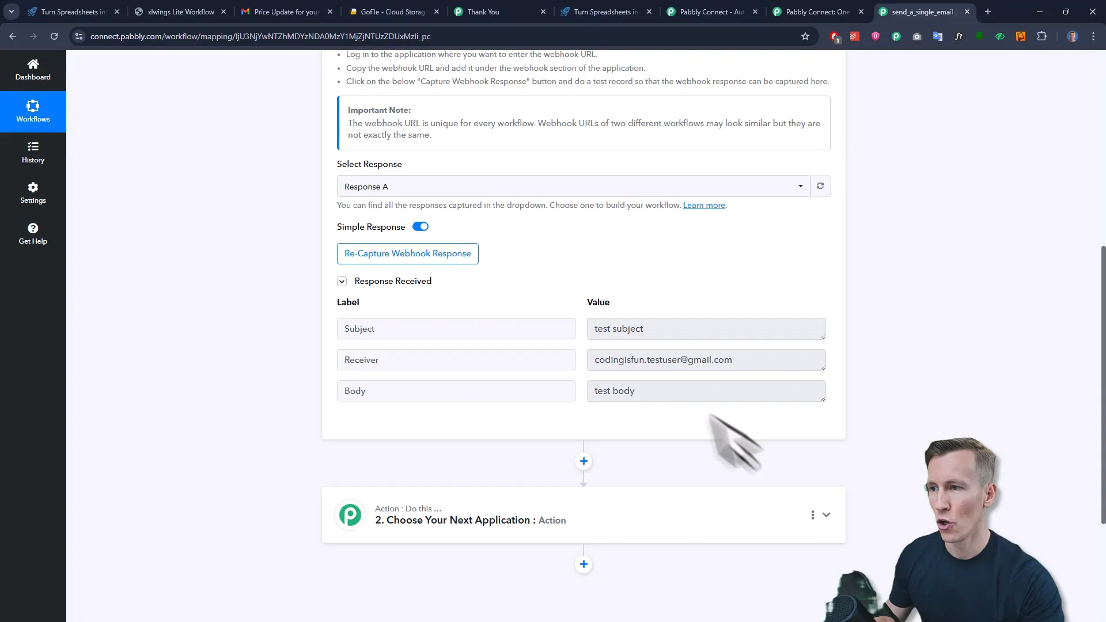Viewport: 1106px width, 622px height.
Task: Toggle off Simple Response
Action: [420, 226]
